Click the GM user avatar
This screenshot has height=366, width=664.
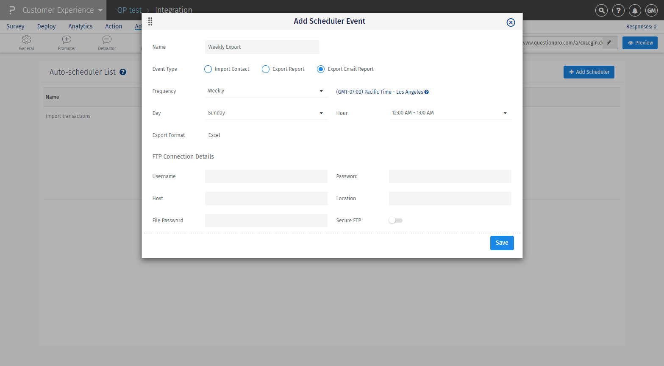(651, 11)
